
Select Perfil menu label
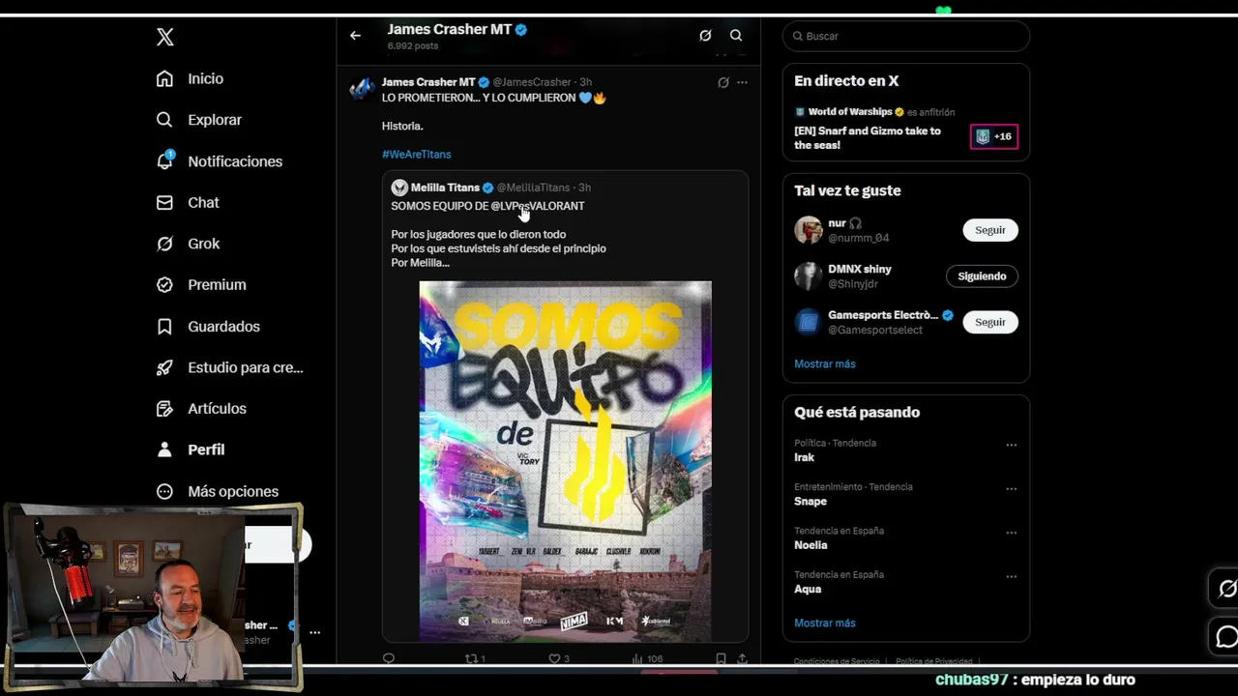[206, 449]
